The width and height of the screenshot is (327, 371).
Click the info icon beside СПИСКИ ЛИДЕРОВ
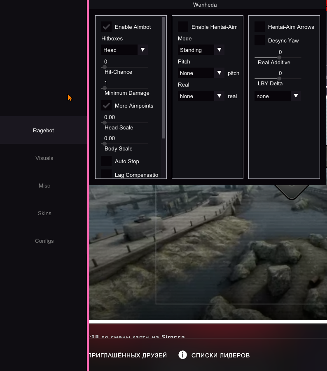tap(183, 355)
